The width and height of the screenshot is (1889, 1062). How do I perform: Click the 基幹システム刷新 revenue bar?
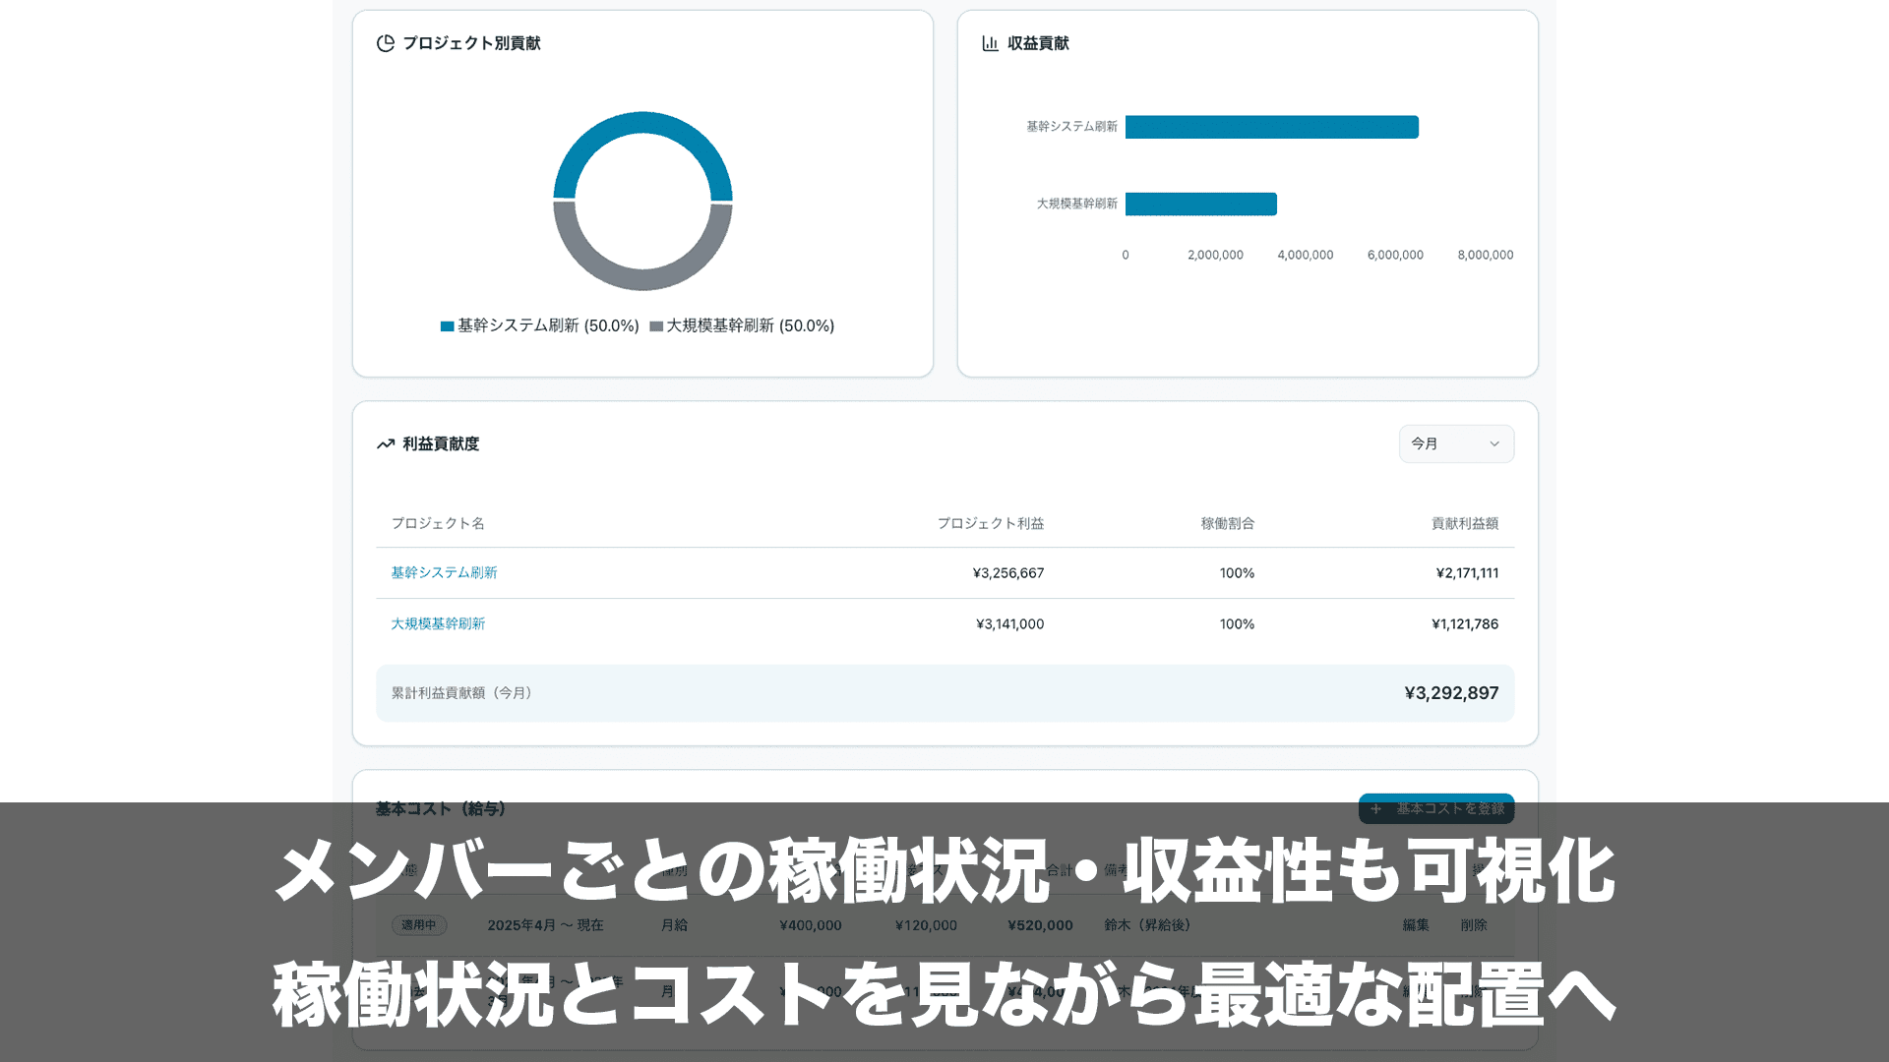tap(1271, 127)
